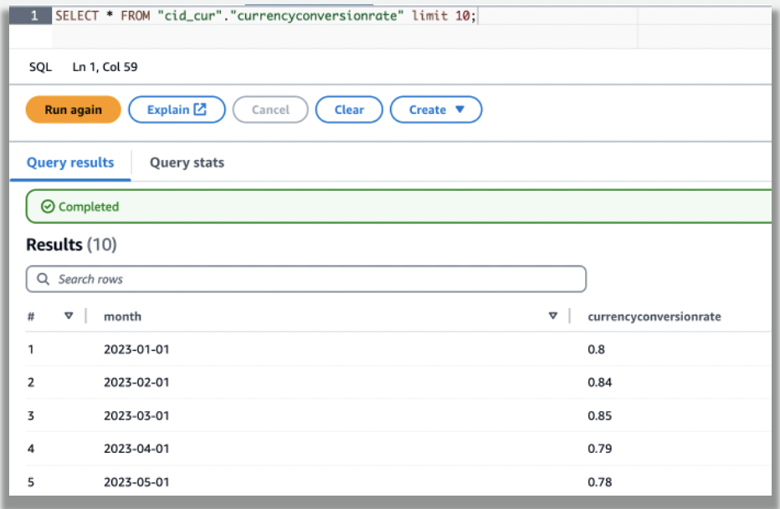The height and width of the screenshot is (509, 780).
Task: Click the Ln 1, Col 59 cursor indicator
Action: click(x=105, y=67)
